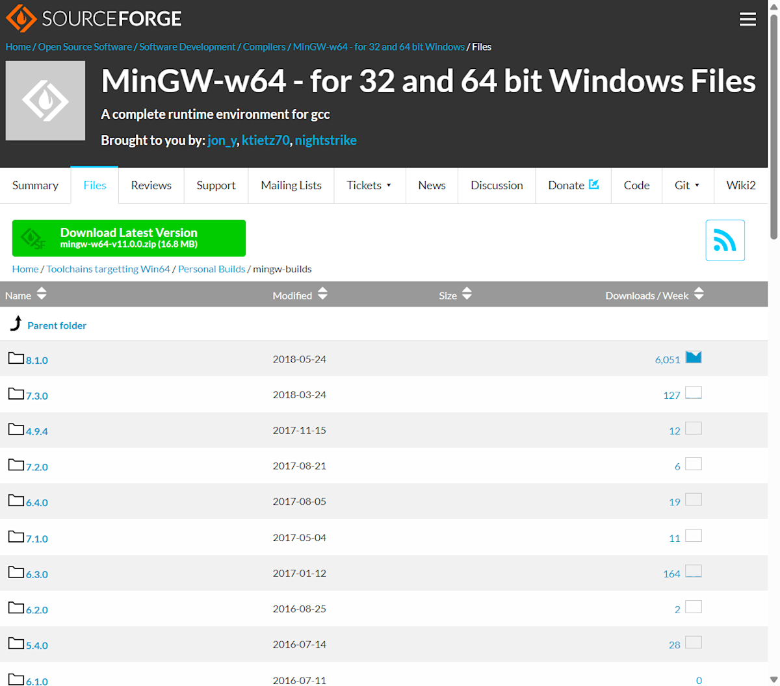Click folder icon for 6.3.0
This screenshot has width=780, height=686.
[x=16, y=572]
